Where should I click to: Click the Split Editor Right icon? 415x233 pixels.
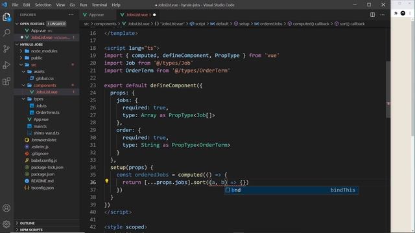[372, 15]
